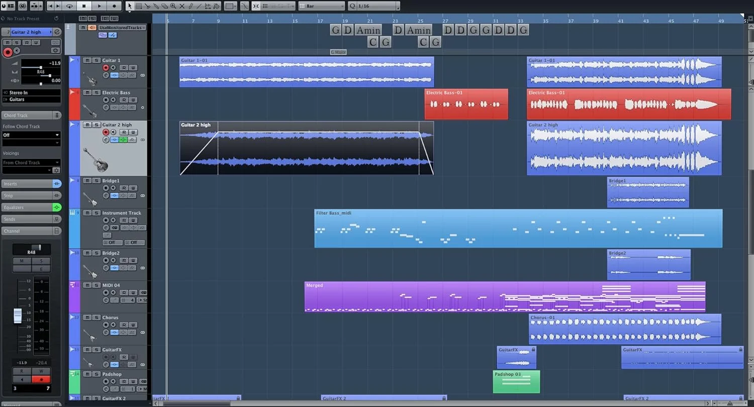Image resolution: width=754 pixels, height=407 pixels.
Task: Select the Object Selection arrow tool
Action: click(130, 6)
